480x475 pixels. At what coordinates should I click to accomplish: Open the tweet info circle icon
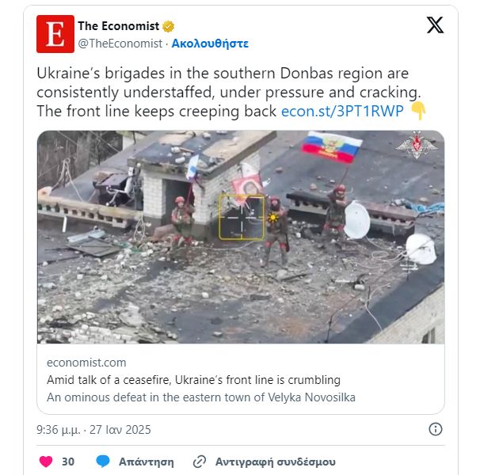(436, 429)
